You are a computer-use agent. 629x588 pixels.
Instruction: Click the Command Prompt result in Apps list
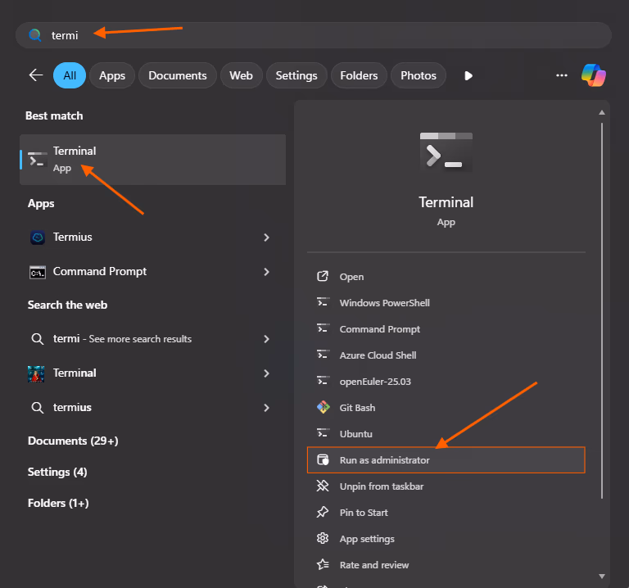coord(153,272)
